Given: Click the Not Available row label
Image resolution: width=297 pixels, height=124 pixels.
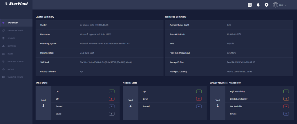Looking at the screenshot, I should coord(236,106).
